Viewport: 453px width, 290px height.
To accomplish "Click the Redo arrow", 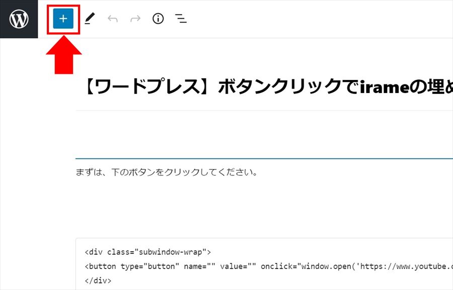I will [x=135, y=19].
